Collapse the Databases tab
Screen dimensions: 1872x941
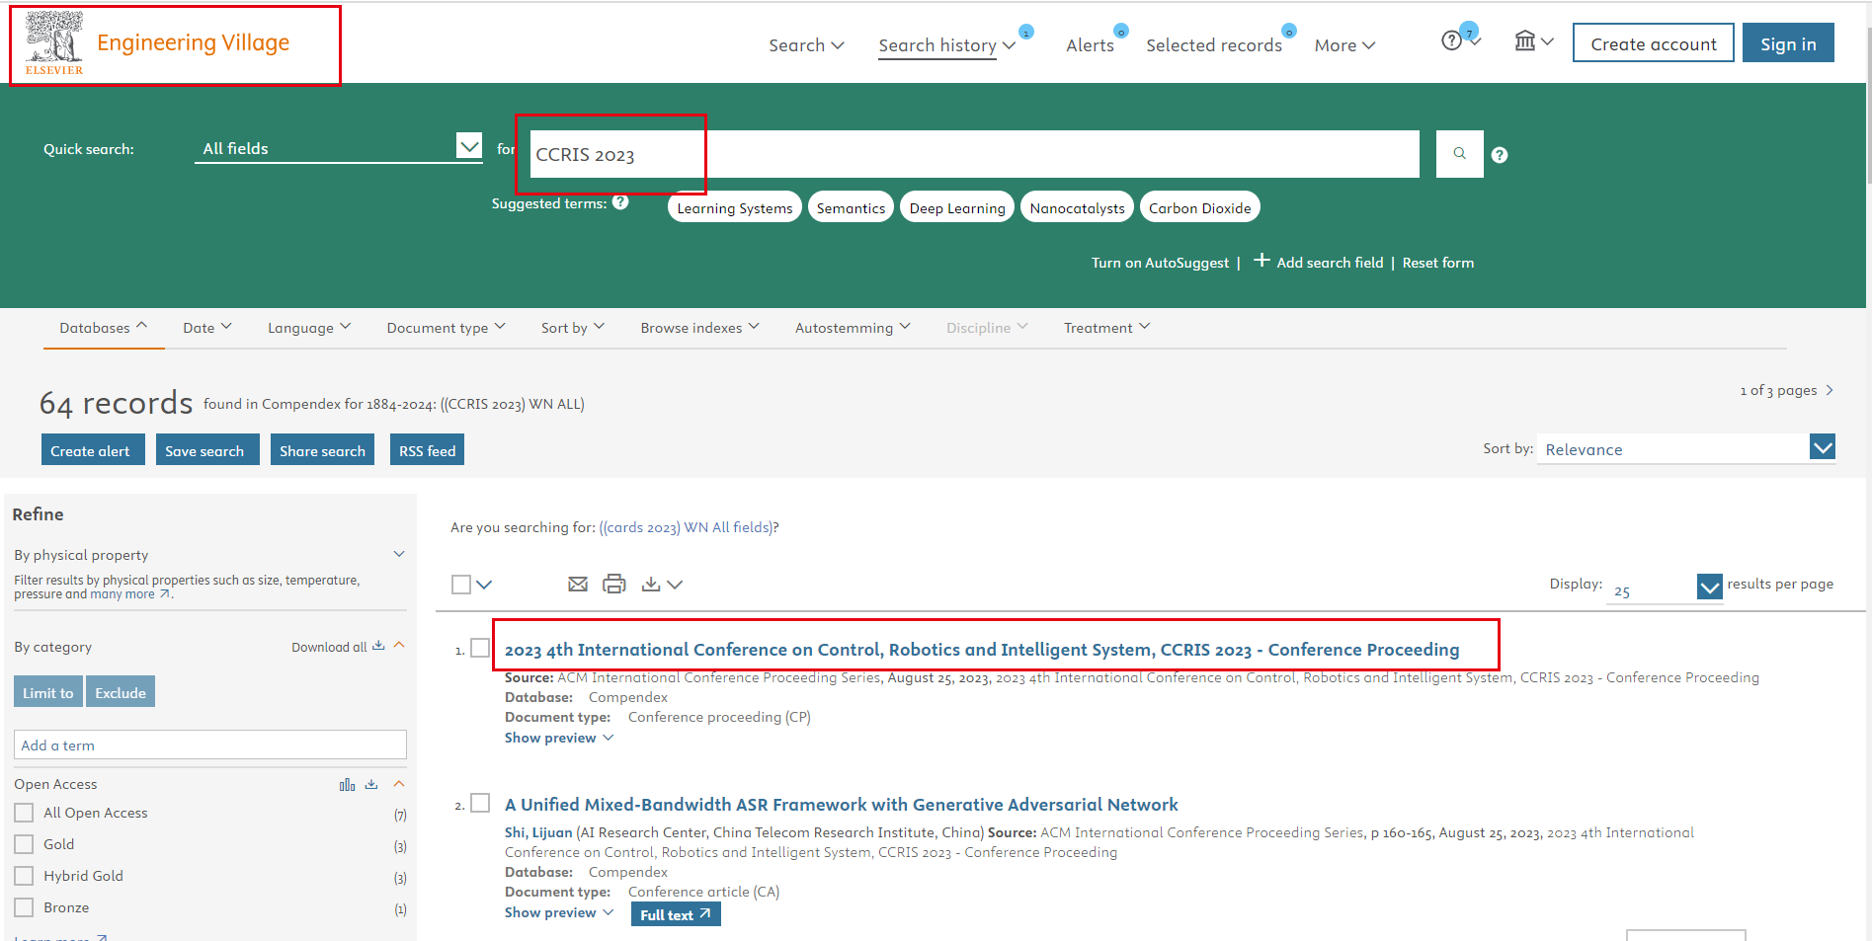[x=104, y=328]
